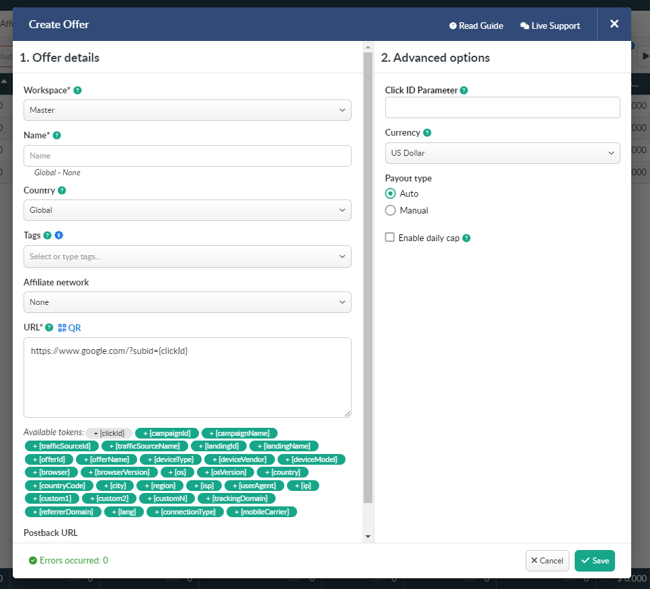Click the help icon for Click ID Parameter
The height and width of the screenshot is (589, 650).
click(464, 90)
